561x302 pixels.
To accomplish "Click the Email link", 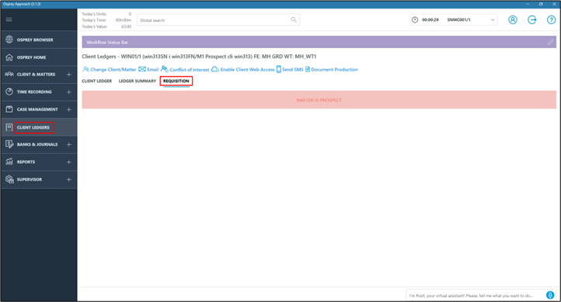I will click(x=153, y=70).
